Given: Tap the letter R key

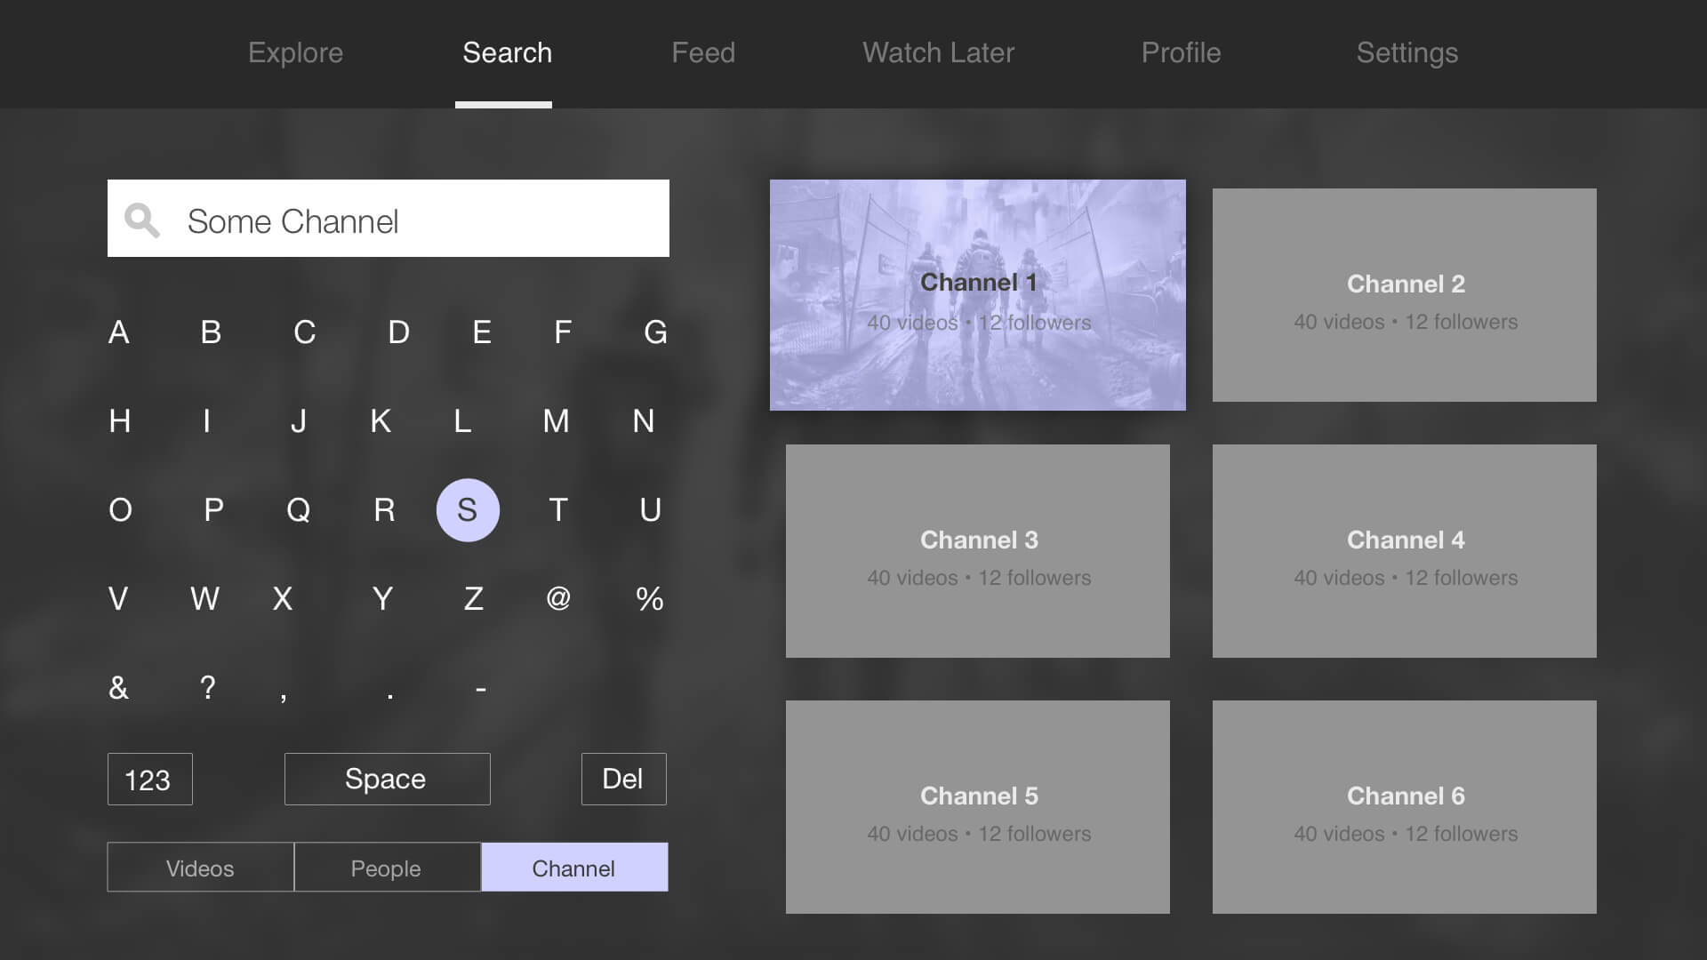Looking at the screenshot, I should click(x=384, y=510).
